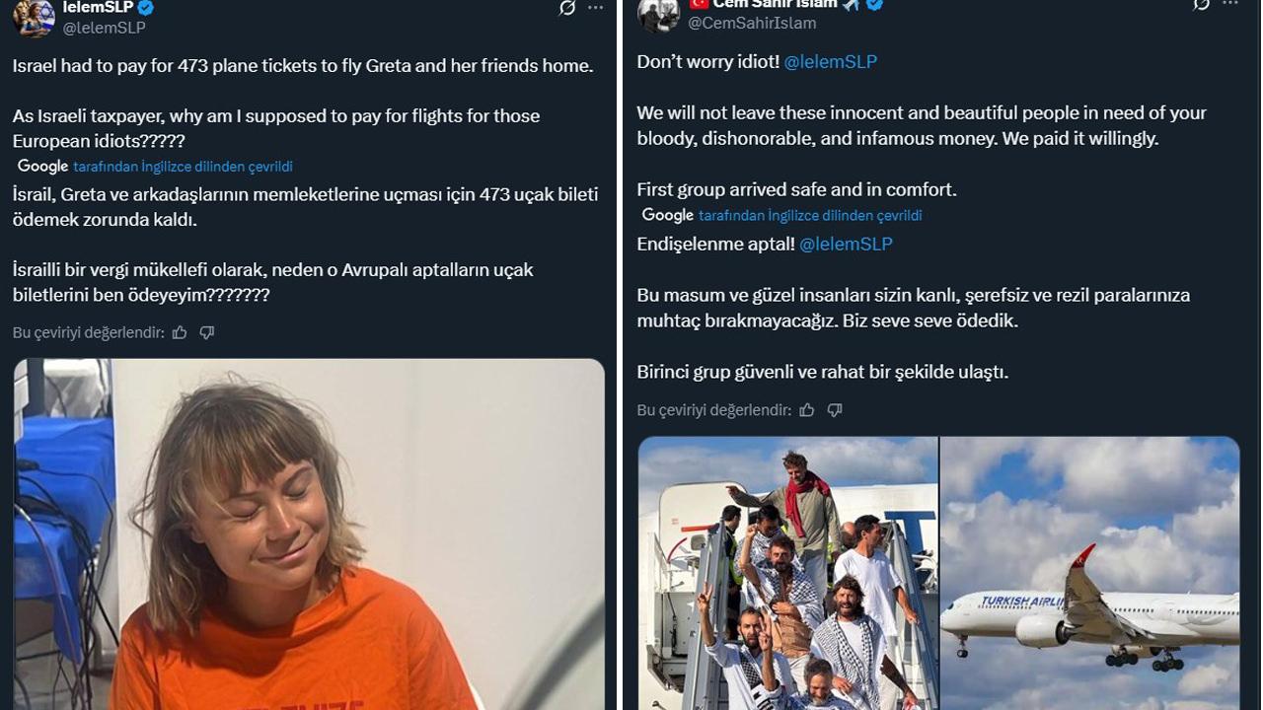This screenshot has width=1263, height=710.
Task: Open Cem Sahir Islam's profile avatar
Action: click(x=658, y=15)
